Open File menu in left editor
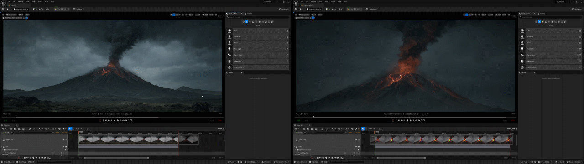Screen dimensions: 584x164 click(9, 1)
